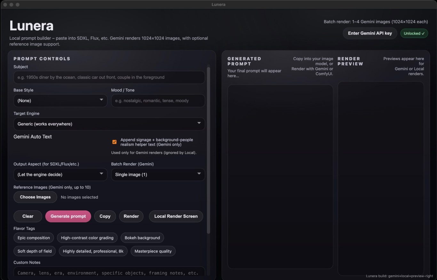Open the Base Style dropdown

(60, 101)
